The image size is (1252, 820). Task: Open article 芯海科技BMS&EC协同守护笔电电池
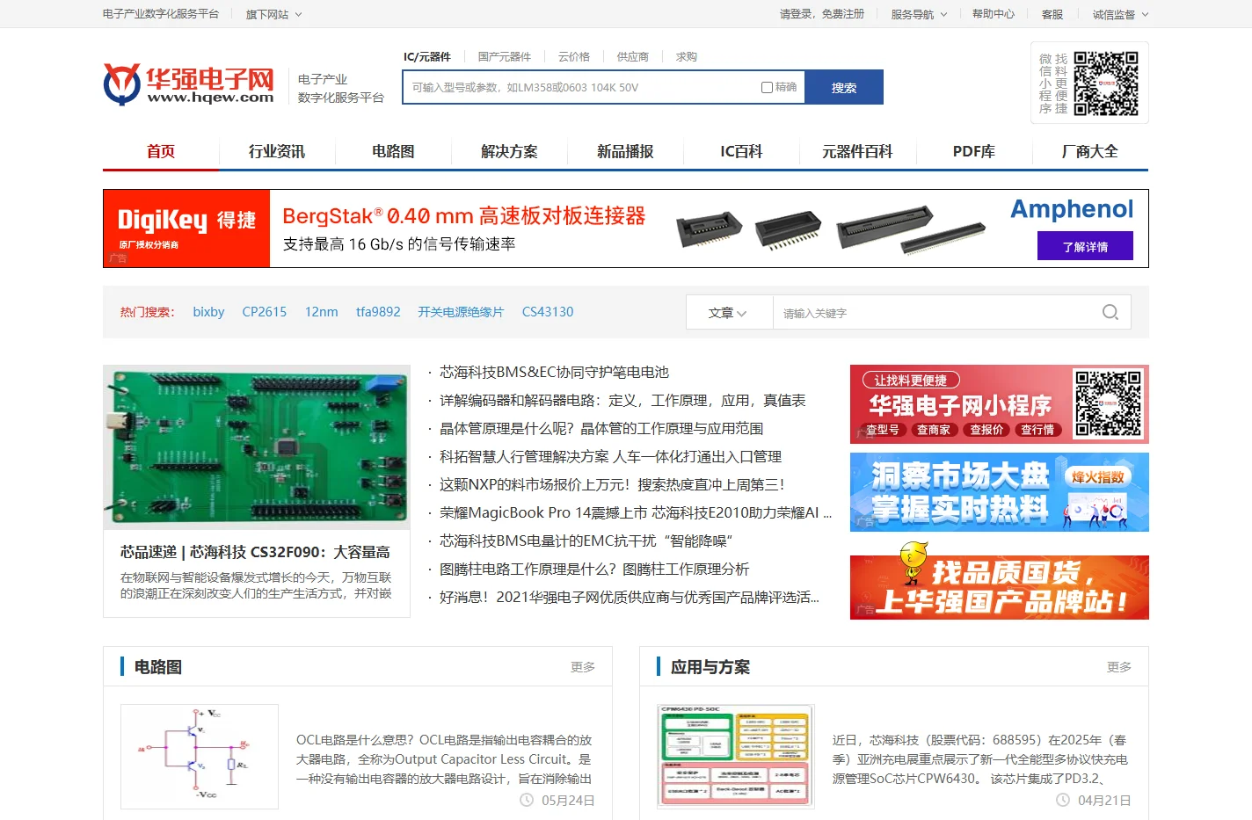[x=554, y=373]
